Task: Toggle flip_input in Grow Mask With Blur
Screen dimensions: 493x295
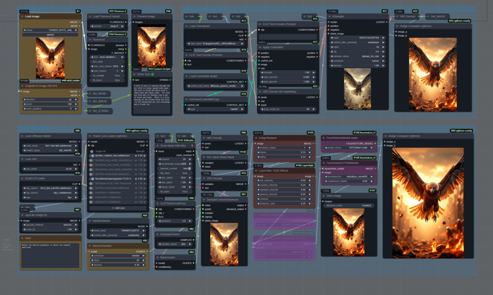Action: 174,173
